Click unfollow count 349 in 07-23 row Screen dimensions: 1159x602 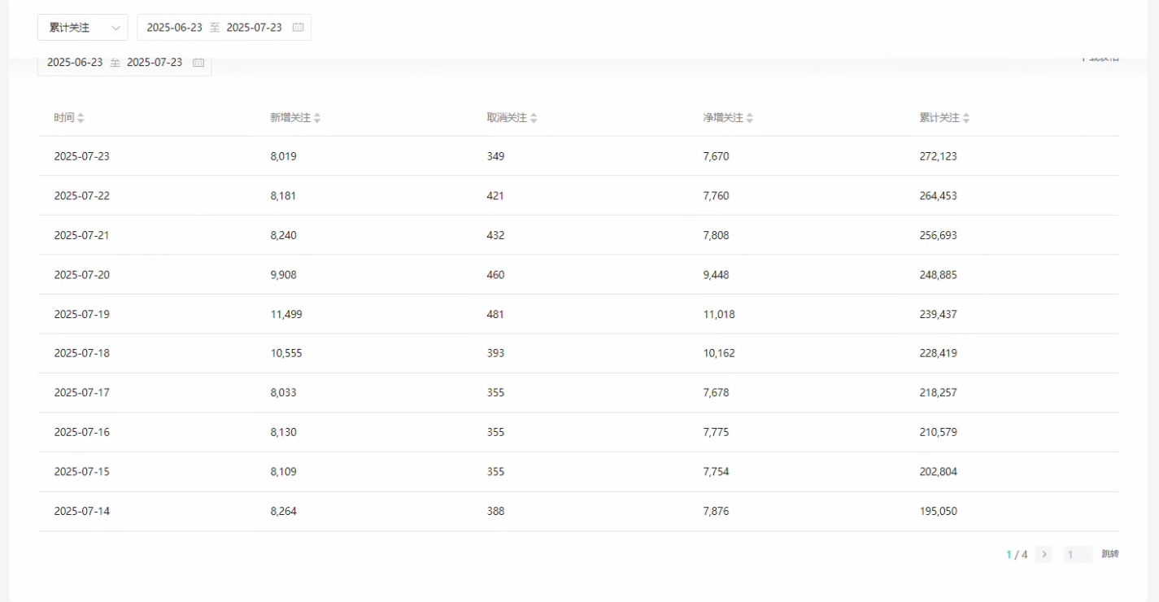tap(495, 156)
